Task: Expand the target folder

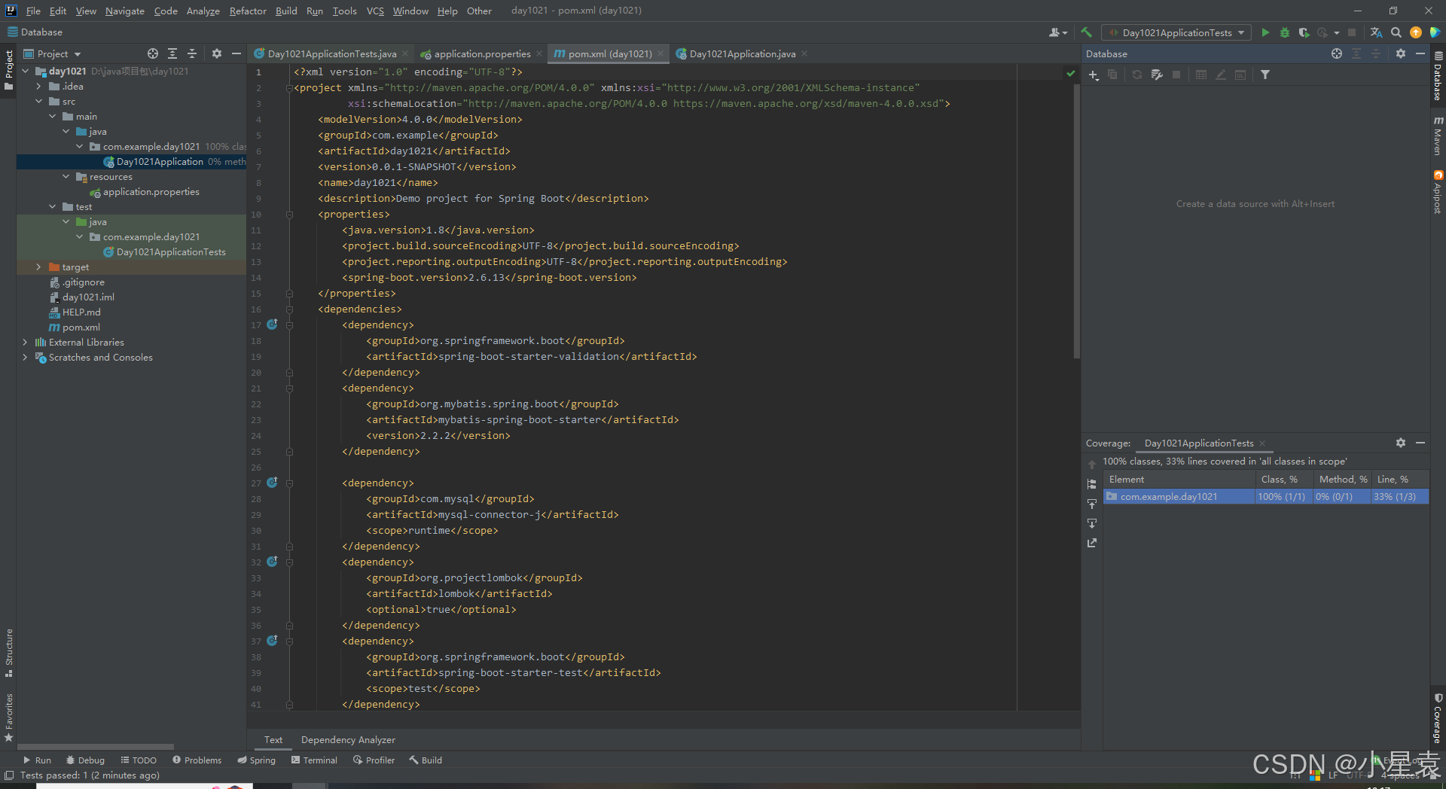Action: point(38,267)
